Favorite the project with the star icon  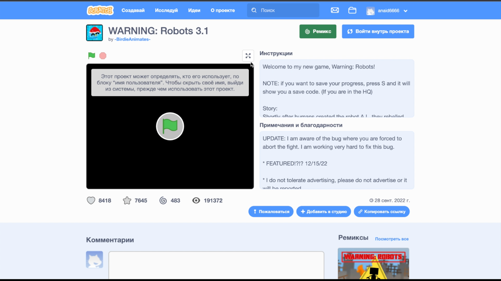[x=127, y=200]
